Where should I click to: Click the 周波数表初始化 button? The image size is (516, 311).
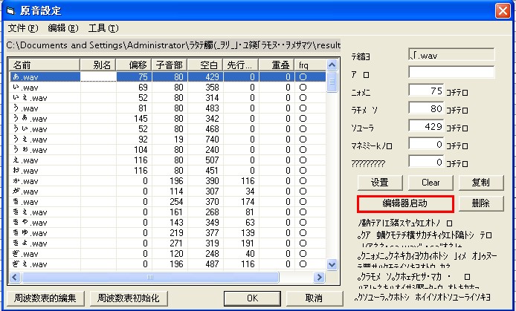(x=129, y=298)
